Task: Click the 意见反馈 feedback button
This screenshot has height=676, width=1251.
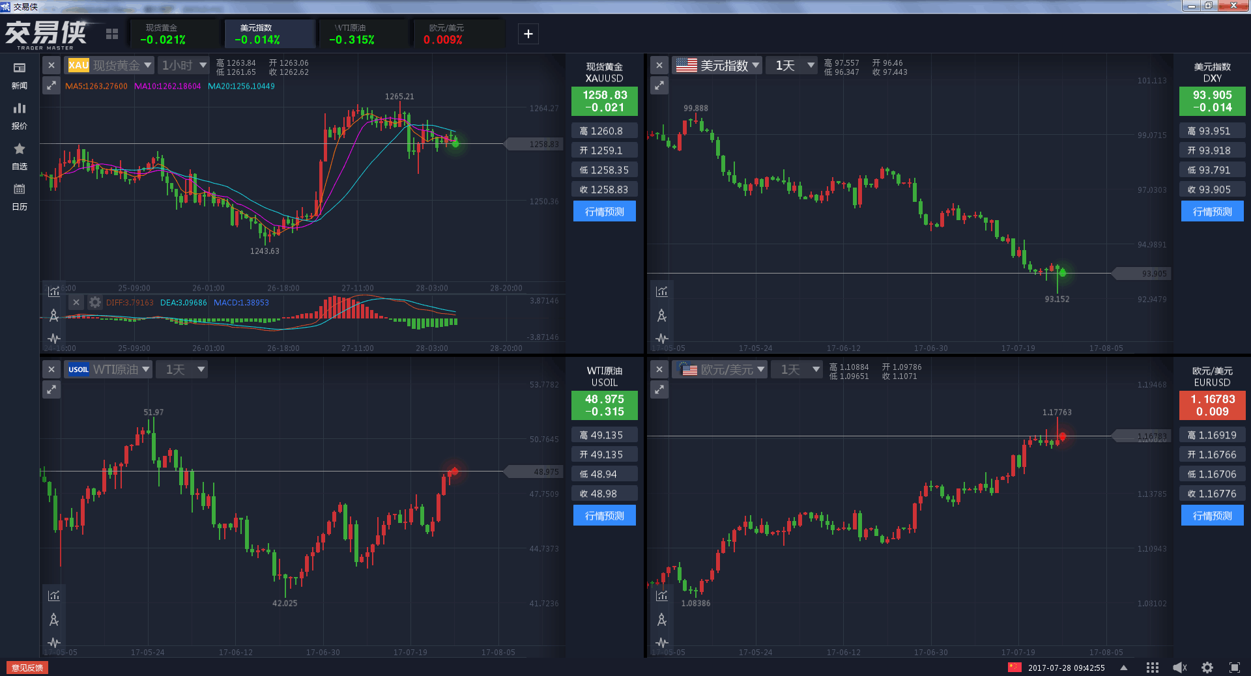Action: pyautogui.click(x=27, y=668)
